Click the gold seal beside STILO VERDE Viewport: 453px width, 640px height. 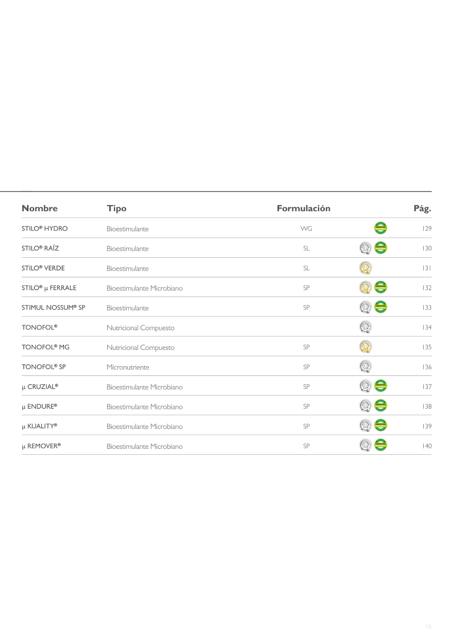[365, 268]
